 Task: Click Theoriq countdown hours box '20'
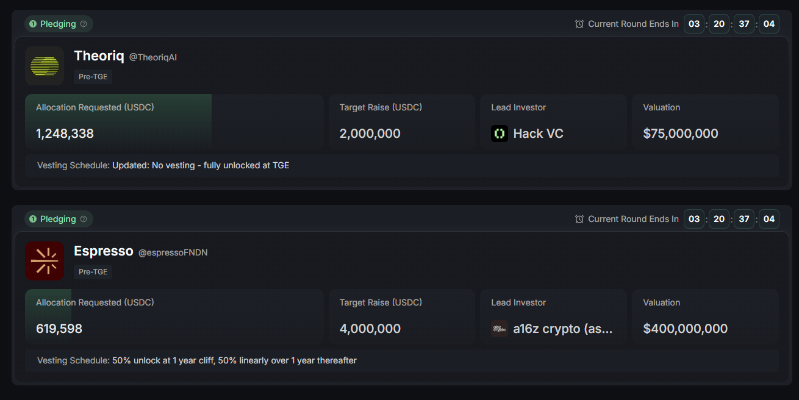[719, 24]
